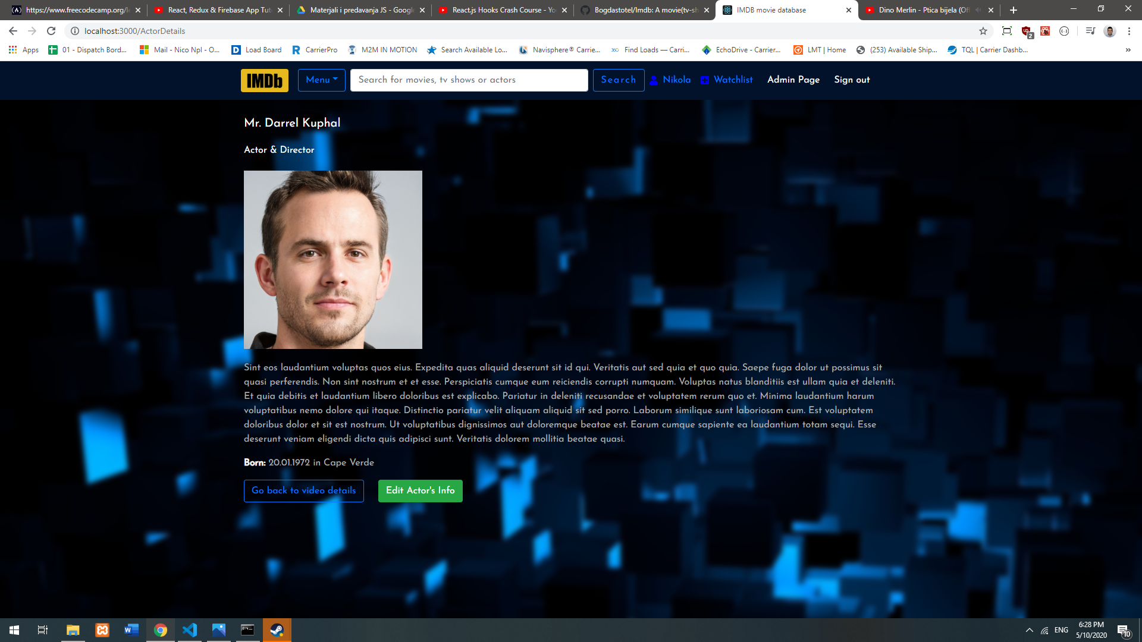Go back to video details

click(303, 490)
